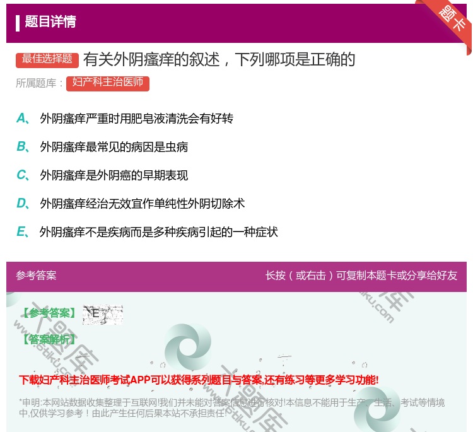The image size is (473, 432).
Task: Select option D 单纯性外阴切除术
Action: pos(131,204)
